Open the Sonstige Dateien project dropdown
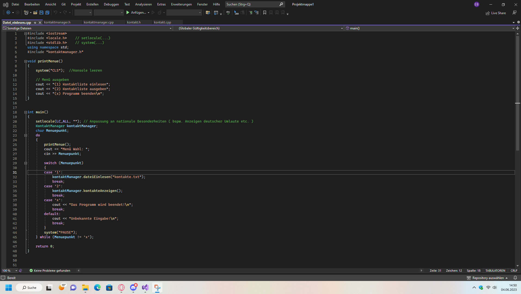 click(x=170, y=28)
